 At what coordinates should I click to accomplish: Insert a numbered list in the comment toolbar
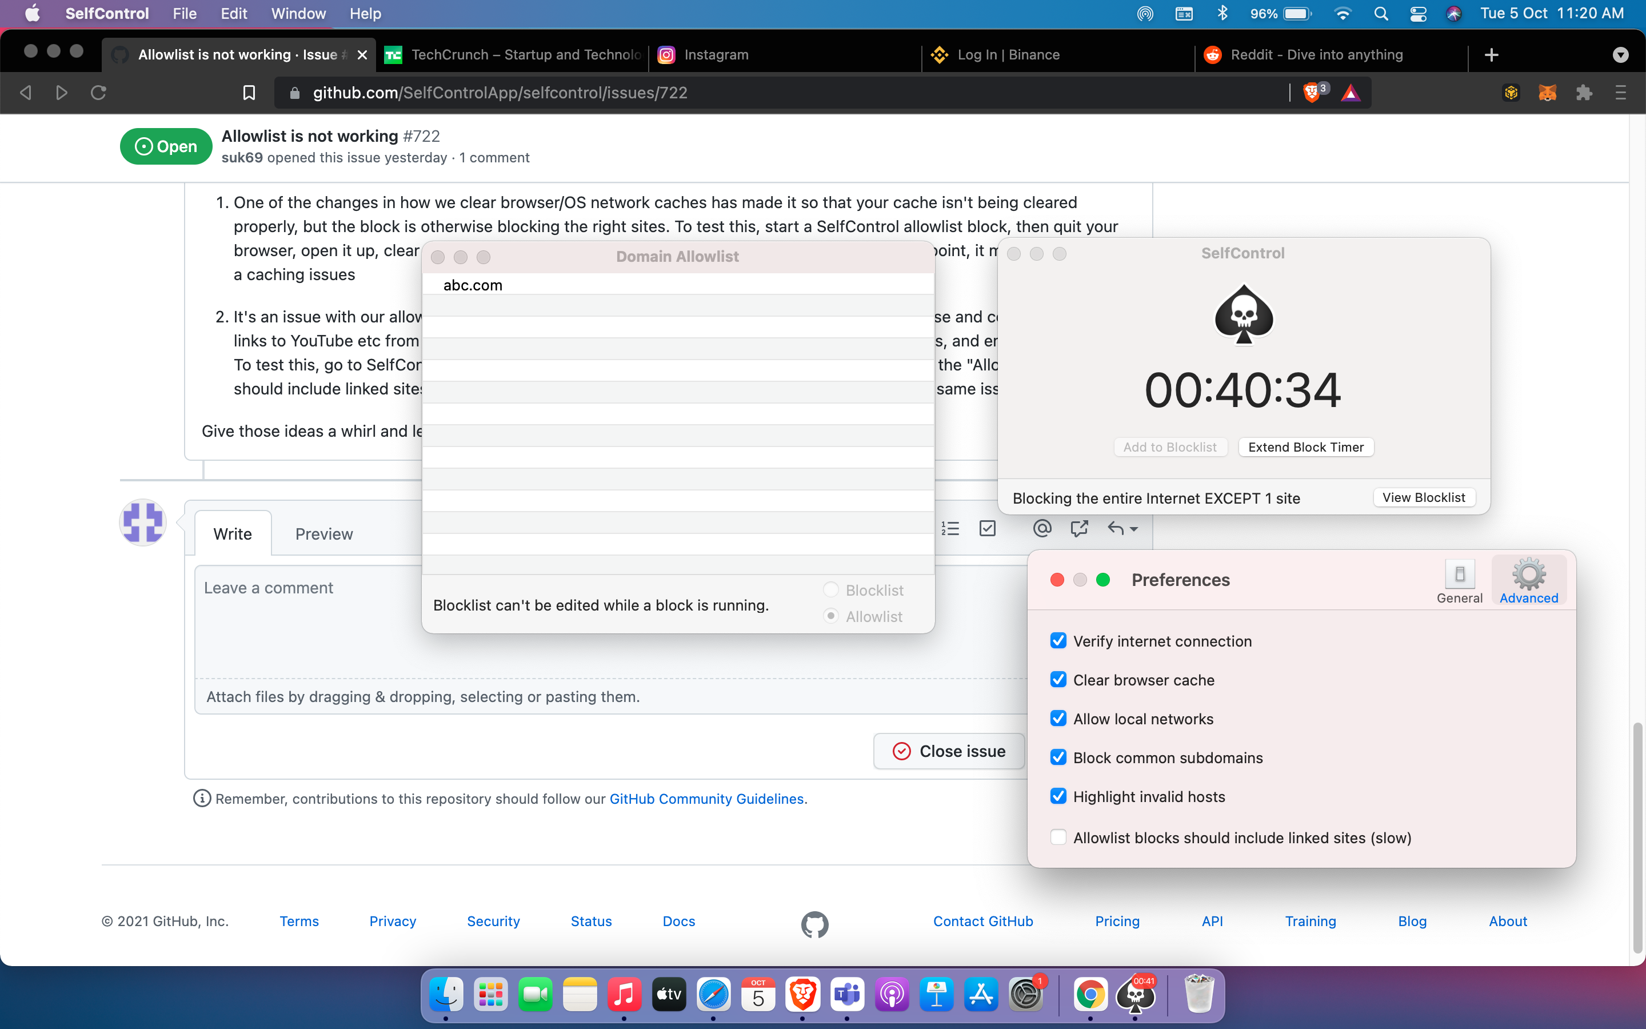point(950,528)
